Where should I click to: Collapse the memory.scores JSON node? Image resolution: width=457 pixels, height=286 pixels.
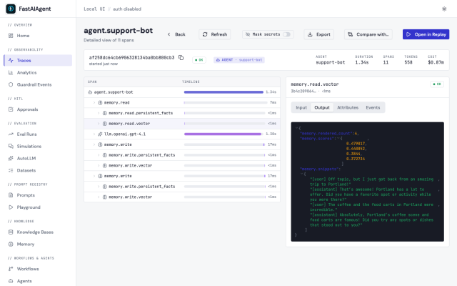coord(338,138)
